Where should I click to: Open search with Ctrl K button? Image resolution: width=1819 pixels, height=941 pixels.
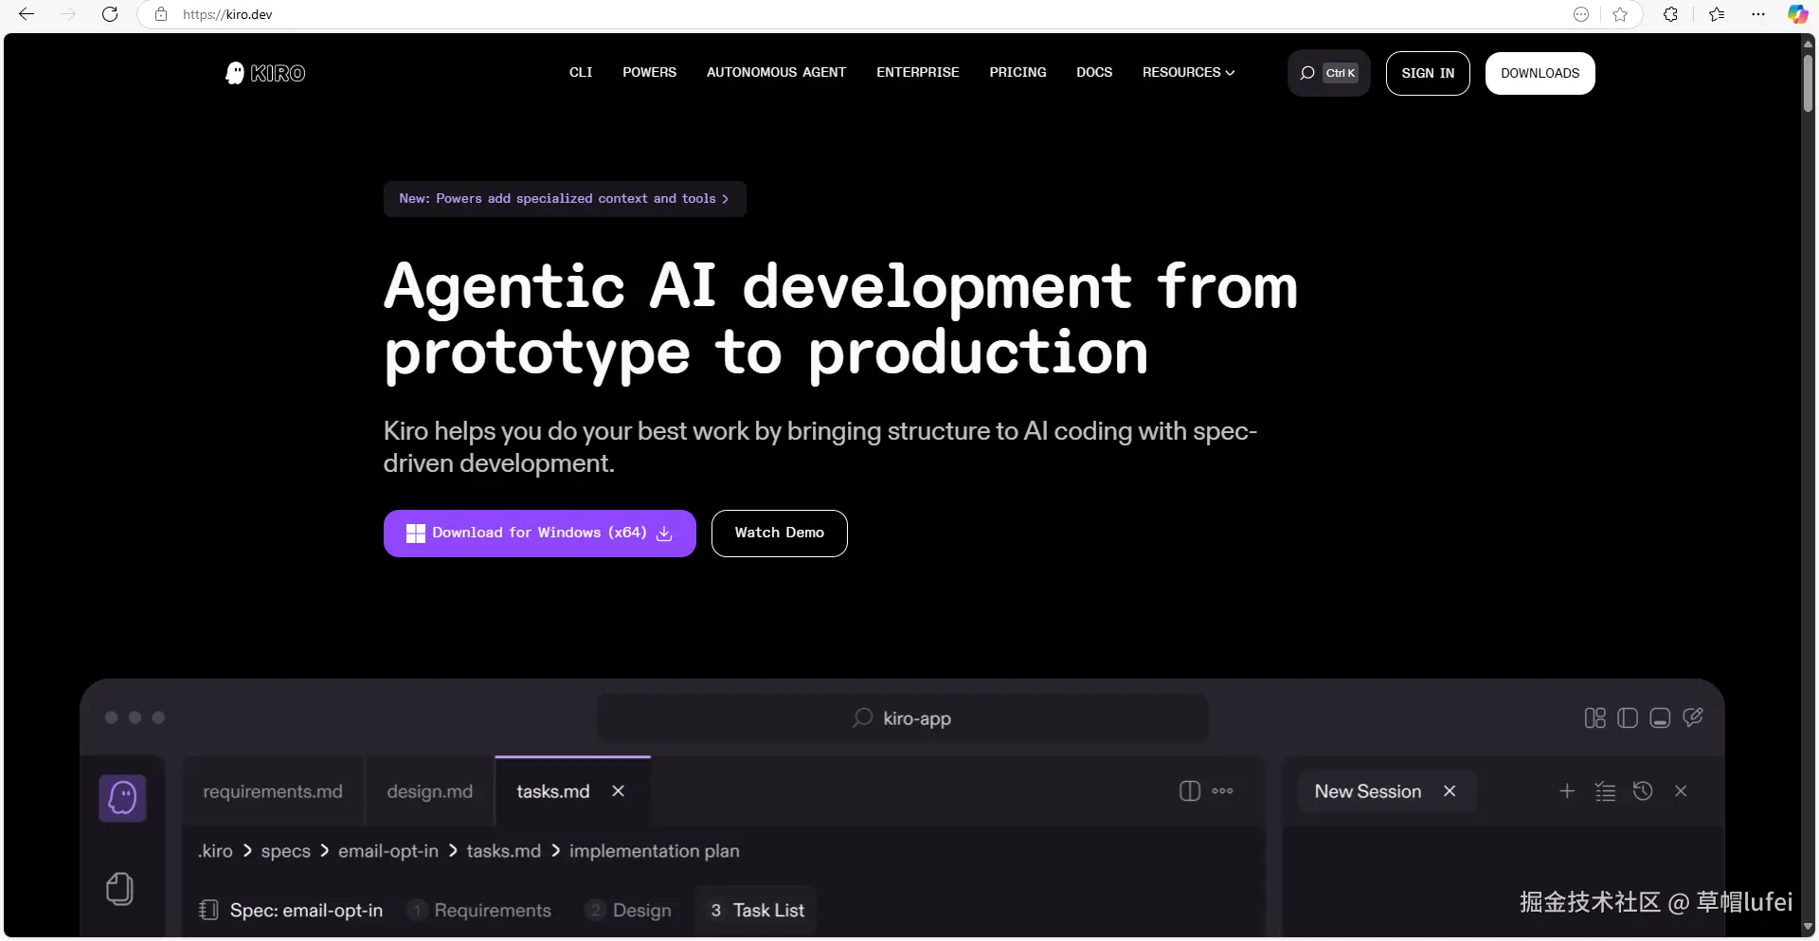[x=1328, y=73]
